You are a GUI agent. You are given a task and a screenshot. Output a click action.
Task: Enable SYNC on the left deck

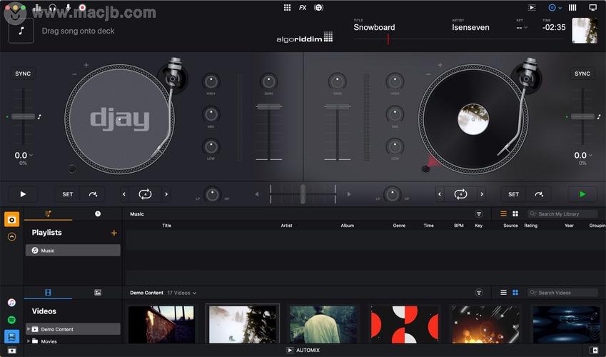(23, 74)
